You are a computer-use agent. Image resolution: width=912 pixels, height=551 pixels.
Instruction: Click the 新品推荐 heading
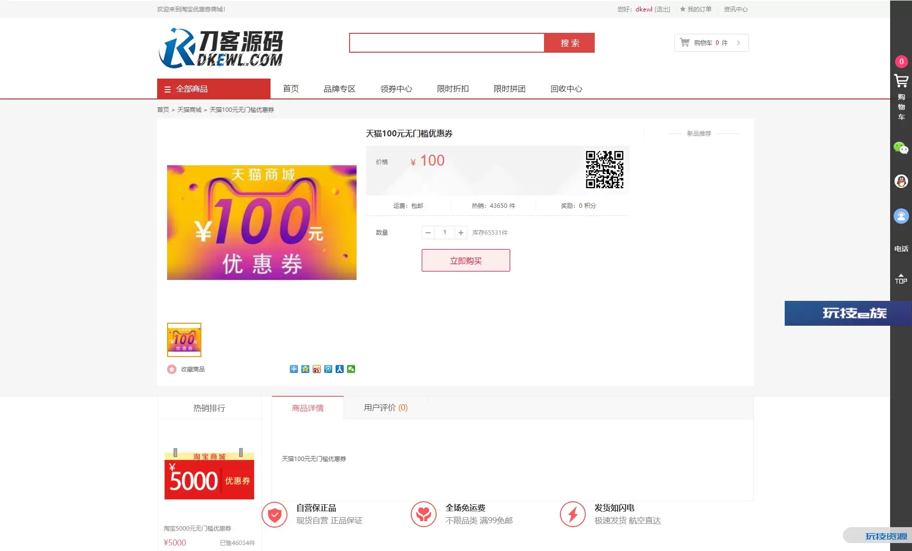pyautogui.click(x=699, y=133)
